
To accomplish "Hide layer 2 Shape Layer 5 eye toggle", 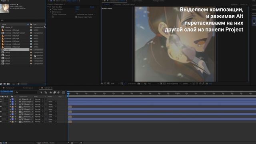I will pos(1,102).
